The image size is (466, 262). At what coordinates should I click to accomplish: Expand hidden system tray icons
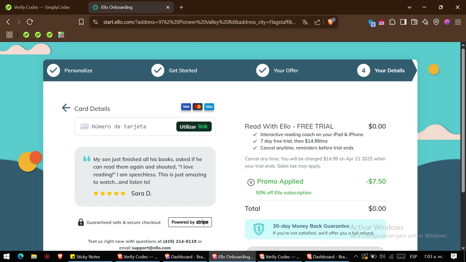[x=356, y=256]
